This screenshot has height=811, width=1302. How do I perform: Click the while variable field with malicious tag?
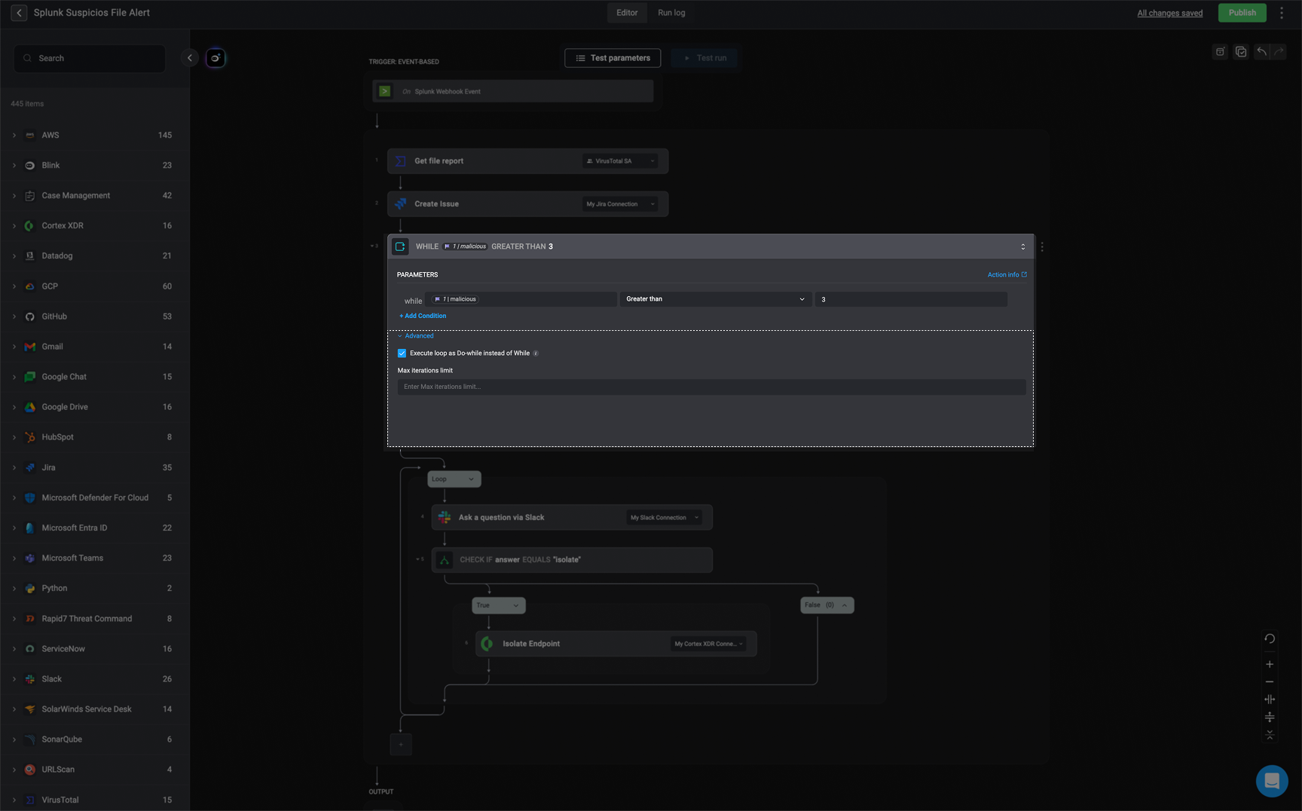521,299
